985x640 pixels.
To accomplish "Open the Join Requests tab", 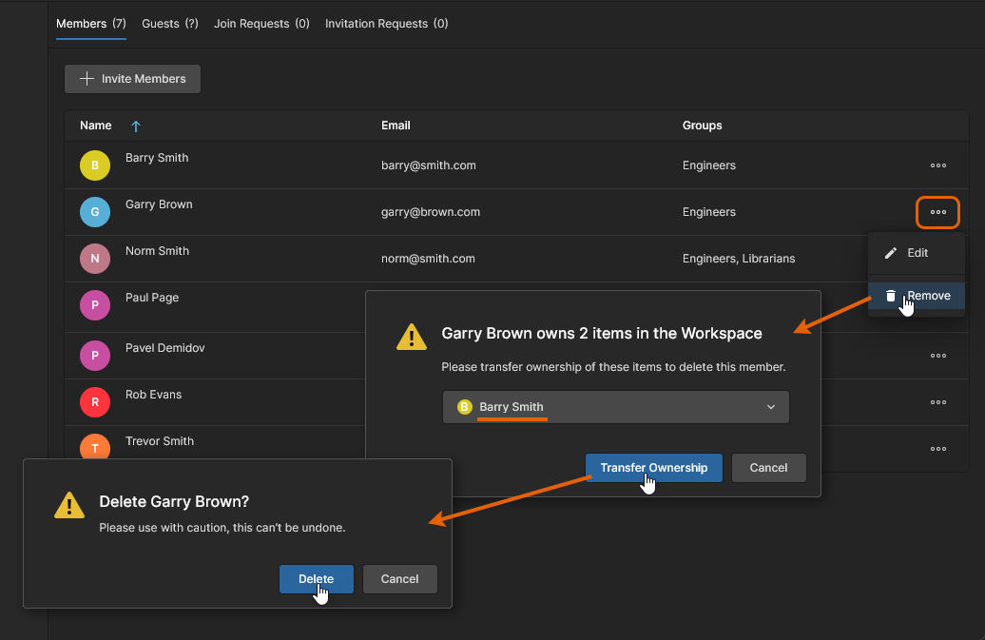I will [261, 24].
